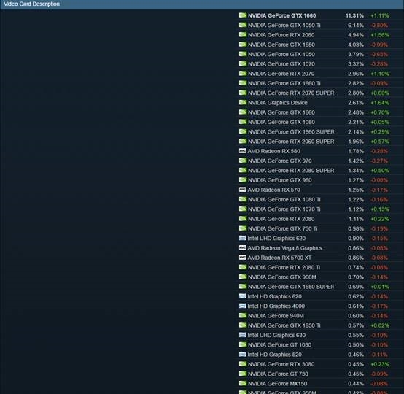Click the NVIDIA logo beside GeForce RTX 3080

(x=242, y=364)
